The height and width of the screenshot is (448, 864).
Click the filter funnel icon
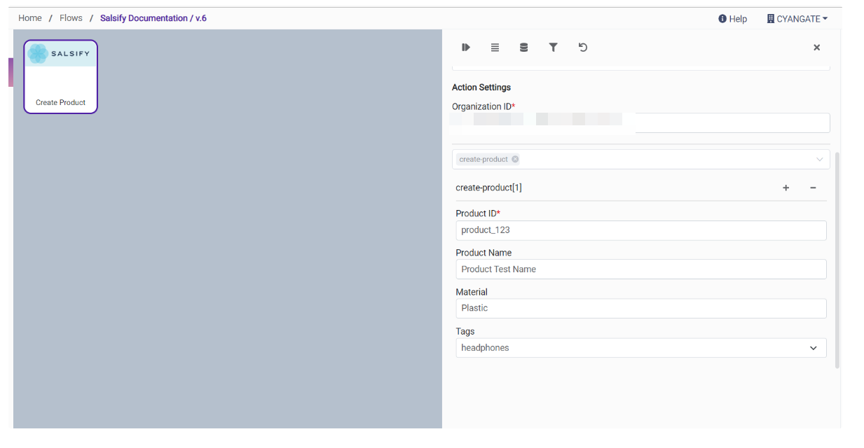553,48
